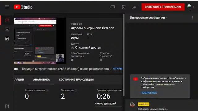Screen dimensions: 198x111
Task: Click the vertical scrollbar of the stream panel
Action: (x=124, y=55)
